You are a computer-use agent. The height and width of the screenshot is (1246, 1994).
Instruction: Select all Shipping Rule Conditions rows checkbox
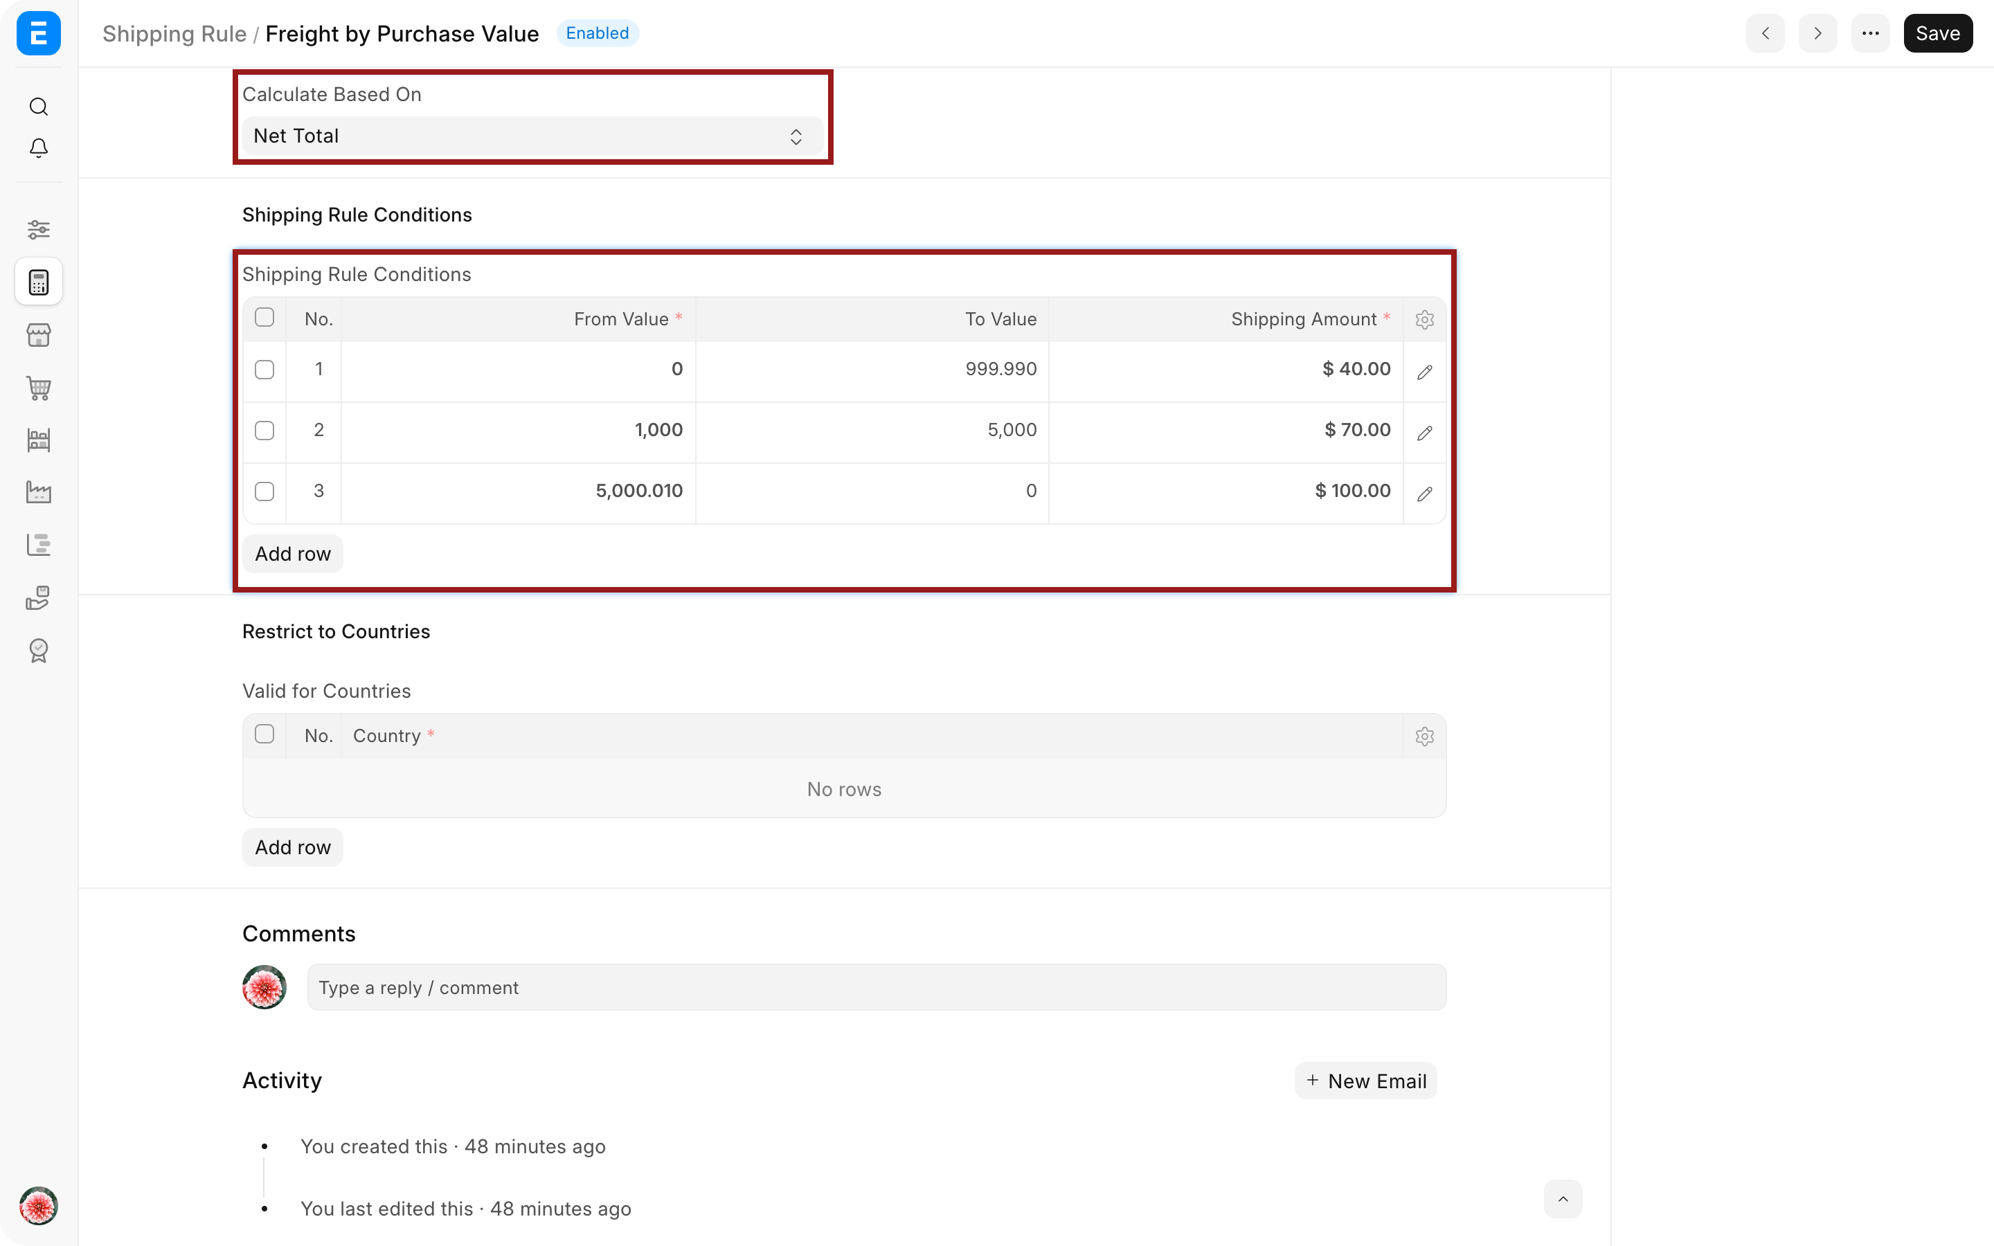click(264, 317)
